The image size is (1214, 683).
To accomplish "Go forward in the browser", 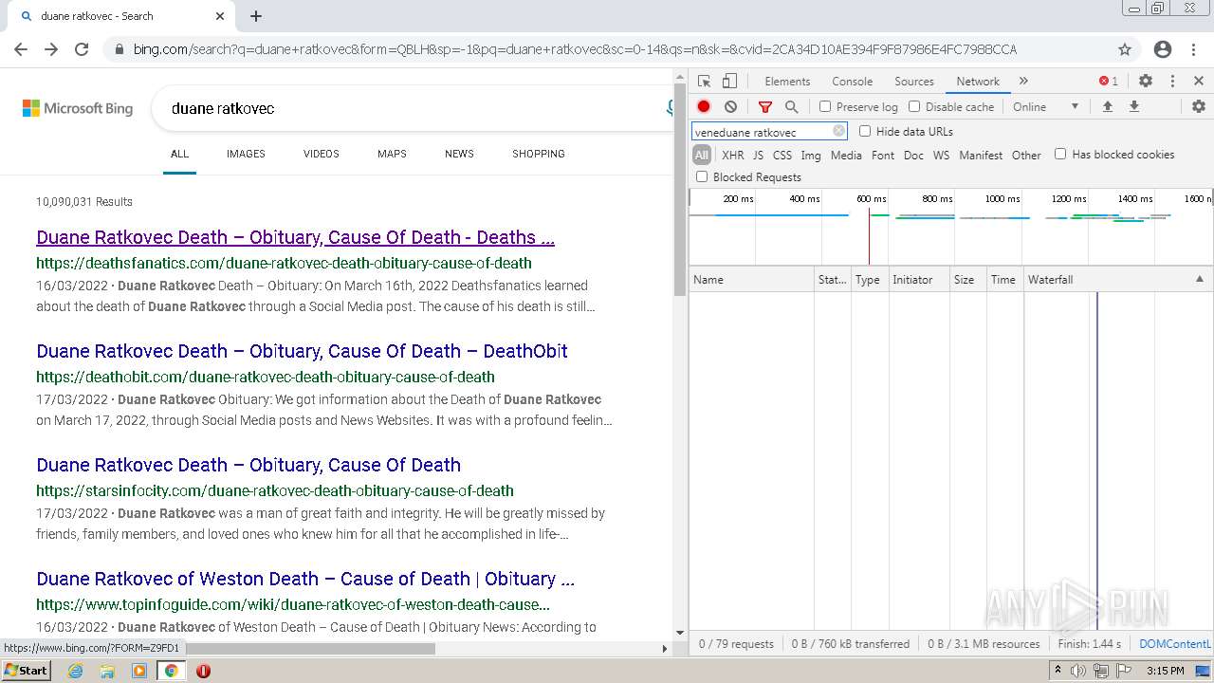I will [51, 49].
